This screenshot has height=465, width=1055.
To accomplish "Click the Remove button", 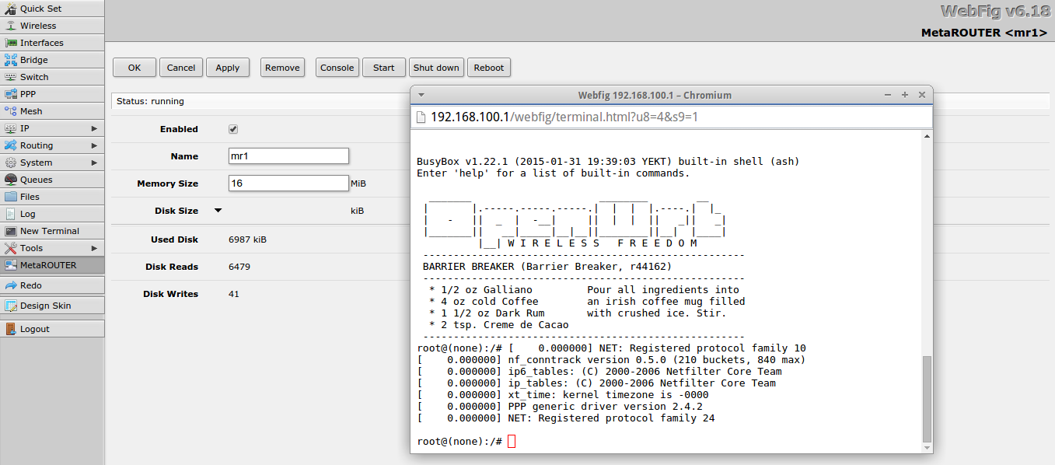I will [282, 68].
